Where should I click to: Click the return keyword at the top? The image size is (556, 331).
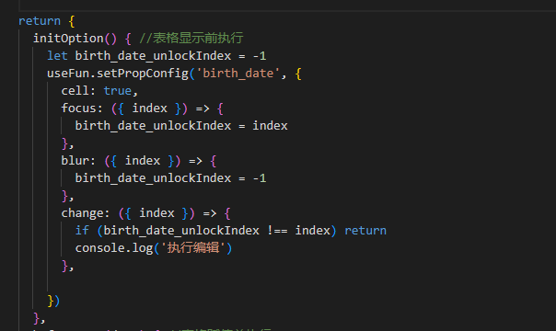click(40, 21)
